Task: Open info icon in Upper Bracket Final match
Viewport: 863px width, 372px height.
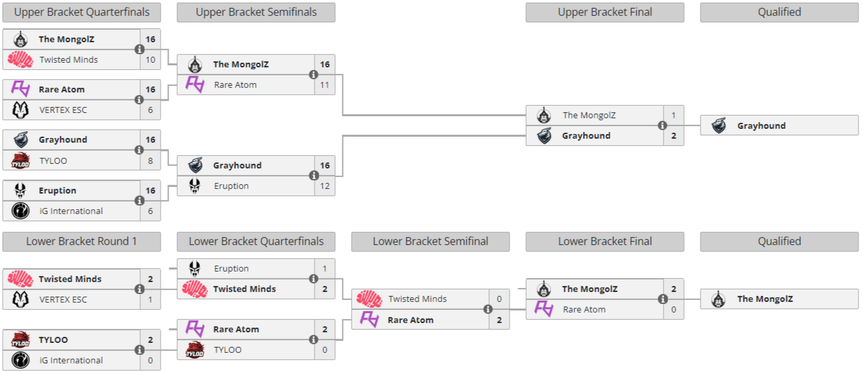Action: click(662, 126)
